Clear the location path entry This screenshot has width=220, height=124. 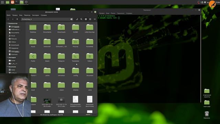[71, 19]
